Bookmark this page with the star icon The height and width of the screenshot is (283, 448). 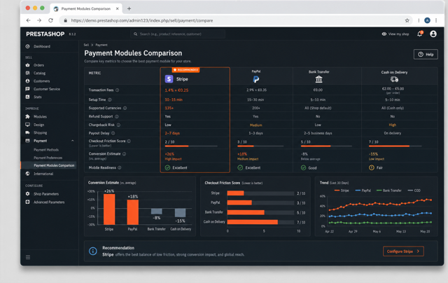pos(407,20)
